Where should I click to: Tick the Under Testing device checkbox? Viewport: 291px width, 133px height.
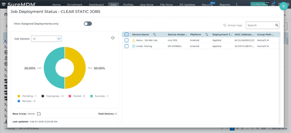pyautogui.click(x=126, y=46)
